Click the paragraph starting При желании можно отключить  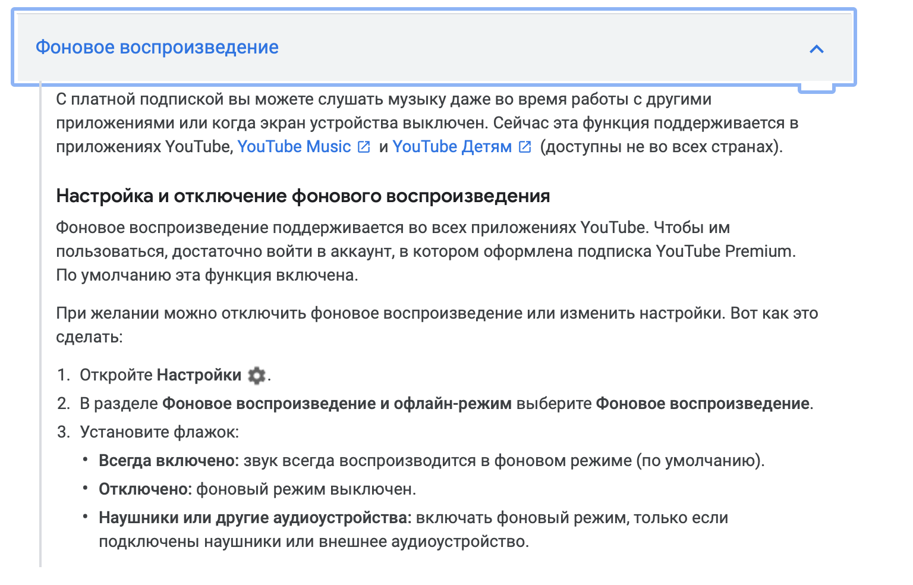click(437, 313)
